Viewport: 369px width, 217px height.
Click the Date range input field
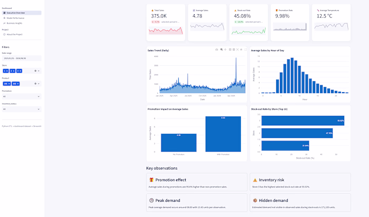pyautogui.click(x=22, y=58)
